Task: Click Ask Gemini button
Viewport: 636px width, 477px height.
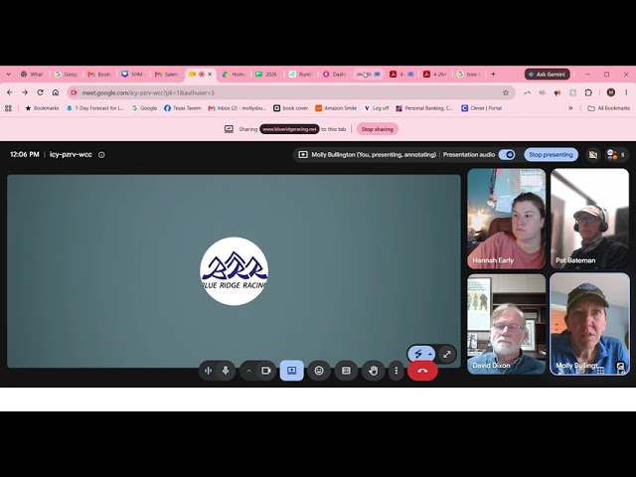Action: coord(547,75)
